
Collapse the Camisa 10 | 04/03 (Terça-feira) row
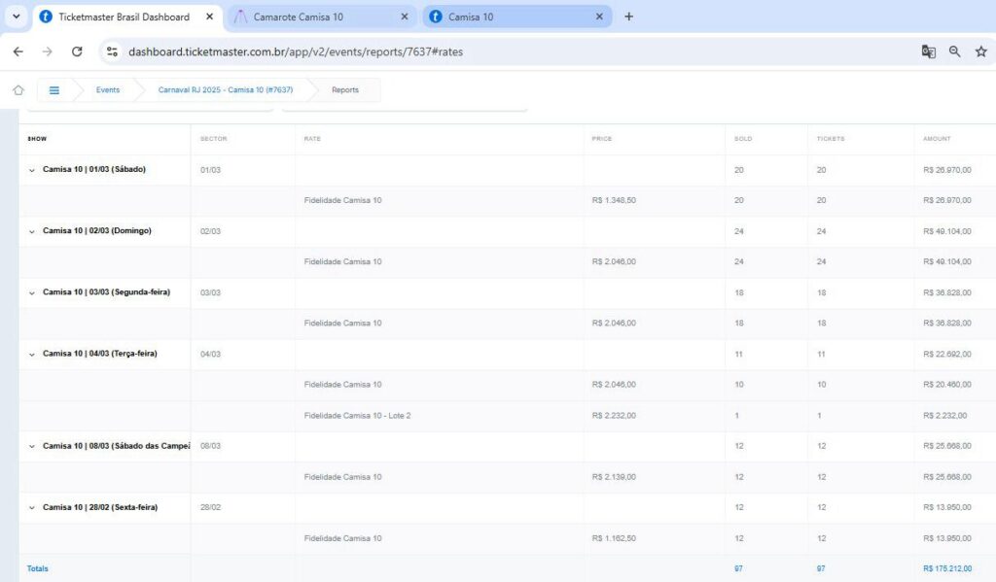point(32,354)
